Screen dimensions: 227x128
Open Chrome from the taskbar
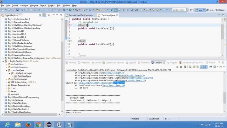(39, 125)
